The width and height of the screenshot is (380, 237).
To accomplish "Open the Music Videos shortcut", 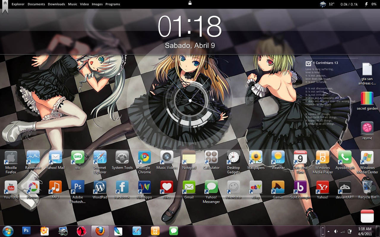I will coord(167,157).
